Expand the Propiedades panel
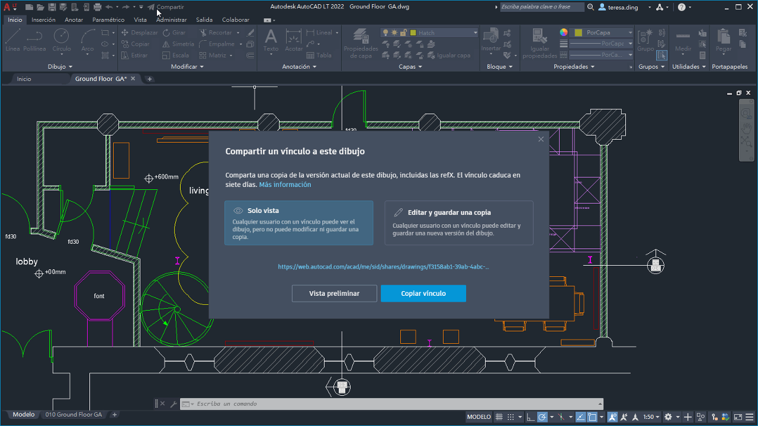This screenshot has height=426, width=758. (x=574, y=67)
